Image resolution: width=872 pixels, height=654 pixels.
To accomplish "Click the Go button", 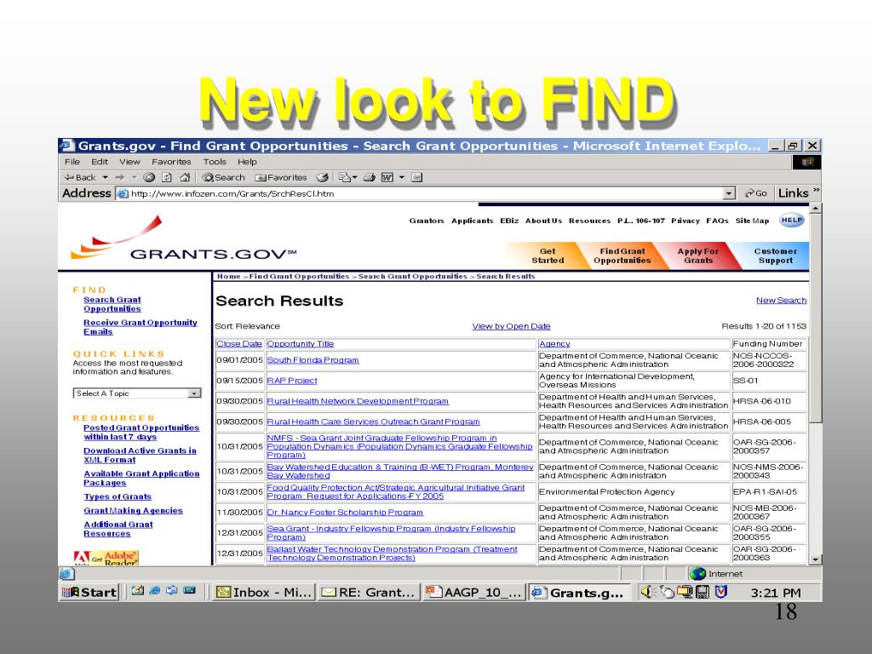I will (x=756, y=193).
